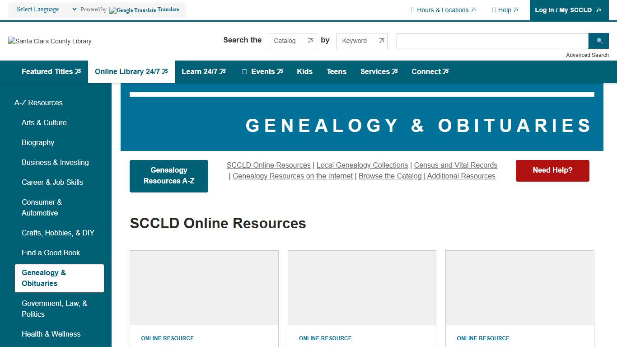Screen dimensions: 617x347
Task: Click the external arrow next to Services
Action: (x=394, y=71)
